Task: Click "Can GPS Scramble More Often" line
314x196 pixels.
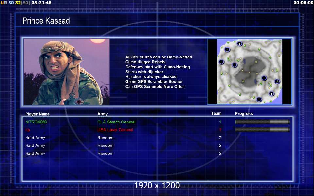Action: coord(155,86)
